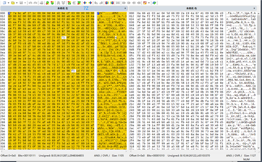Image resolution: width=262 pixels, height=162 pixels.
Task: Open dropdown beside the orange pencil icon
Action: [x=149, y=3]
